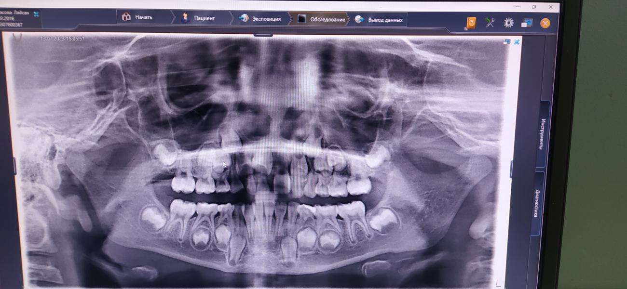
Task: Restore the application window size
Action: pos(534,7)
